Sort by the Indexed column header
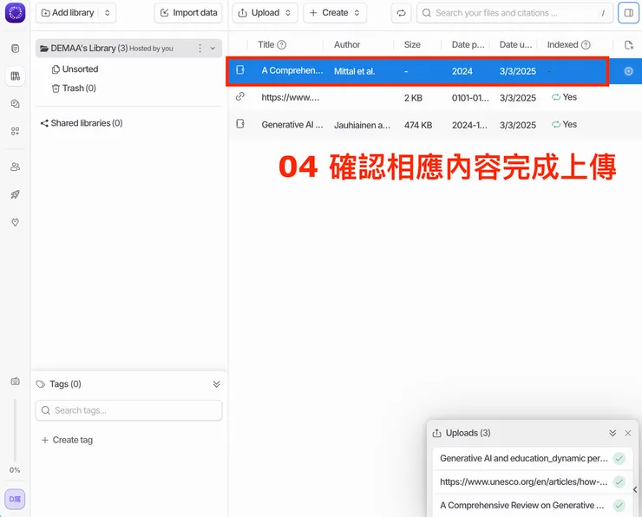 (562, 44)
